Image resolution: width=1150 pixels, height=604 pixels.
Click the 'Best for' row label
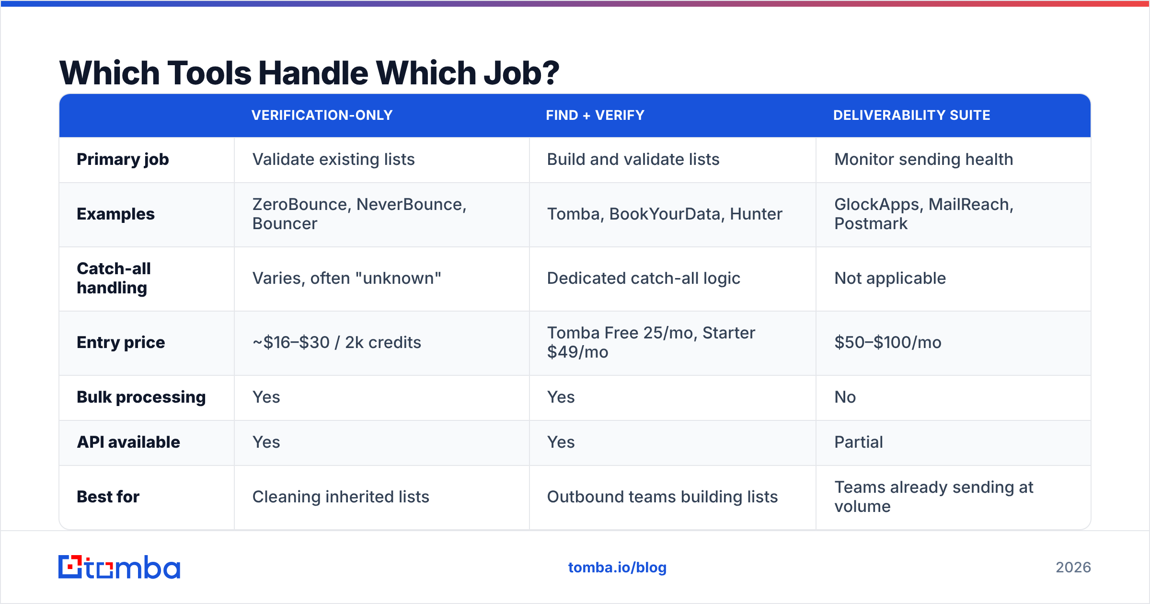pos(108,497)
